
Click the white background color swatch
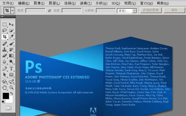point(11,101)
